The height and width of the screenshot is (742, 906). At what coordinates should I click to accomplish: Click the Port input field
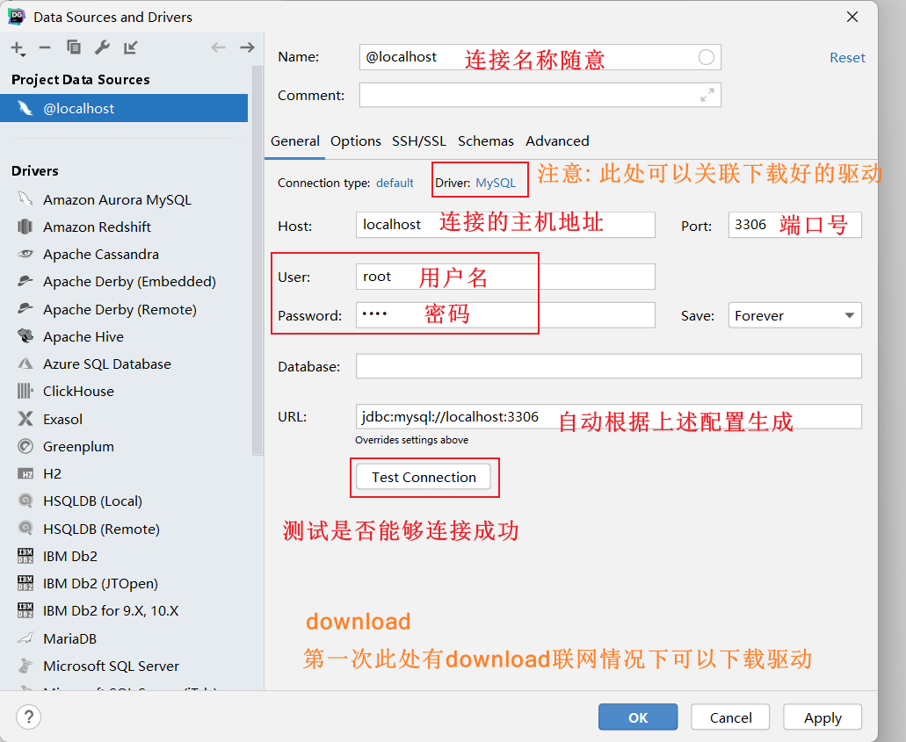click(x=794, y=225)
